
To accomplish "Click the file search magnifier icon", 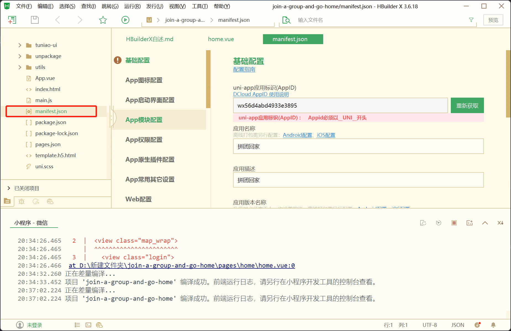I will coord(286,20).
